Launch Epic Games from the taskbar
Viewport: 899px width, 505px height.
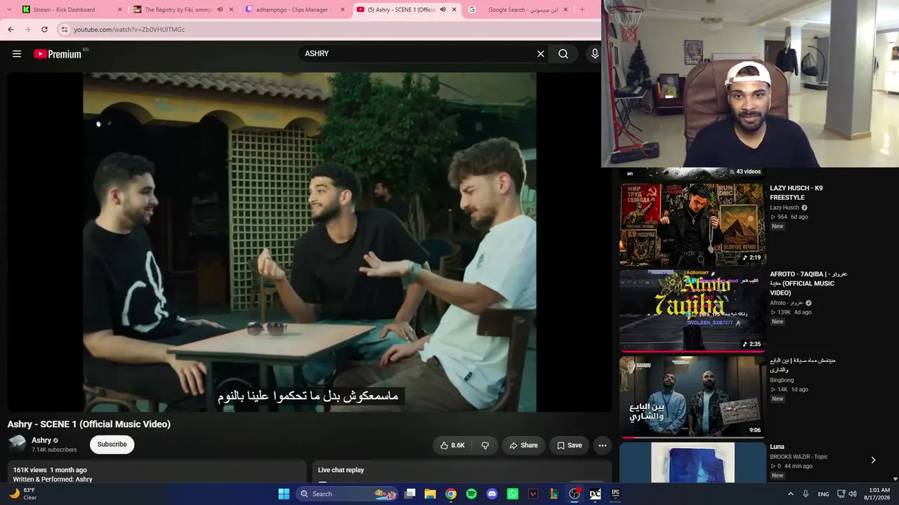click(x=615, y=494)
